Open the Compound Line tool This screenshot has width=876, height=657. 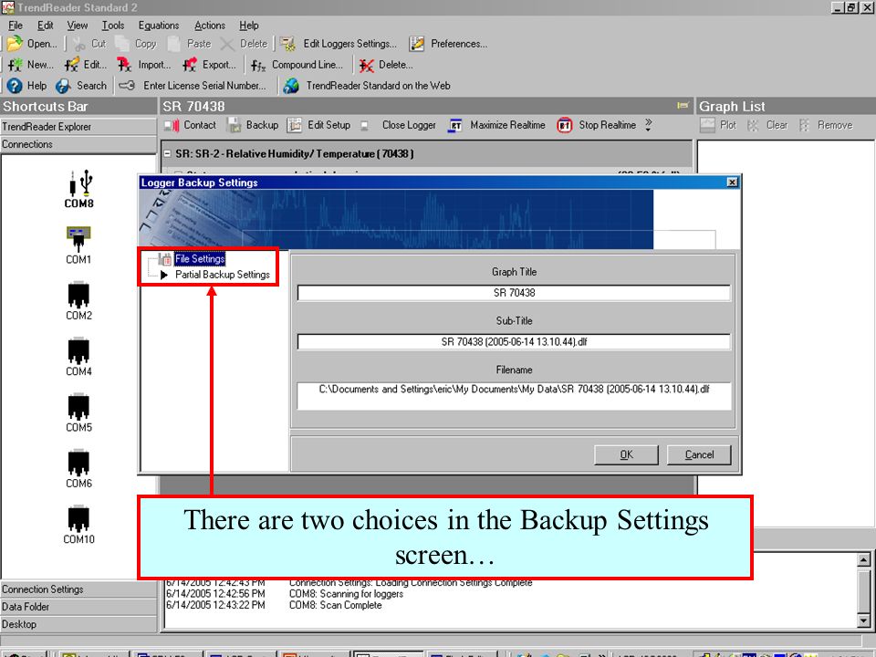click(x=297, y=65)
